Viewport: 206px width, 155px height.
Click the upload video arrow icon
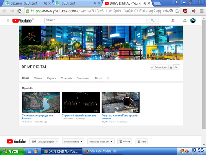173,21
